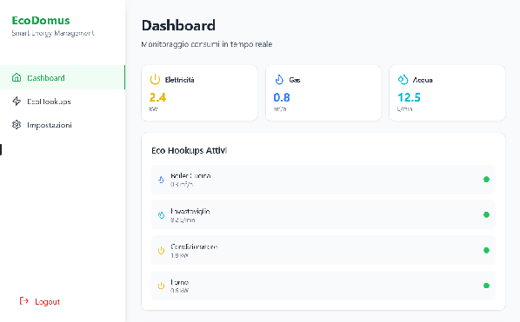Click the Gas label on its card
The image size is (520, 322).
click(295, 80)
